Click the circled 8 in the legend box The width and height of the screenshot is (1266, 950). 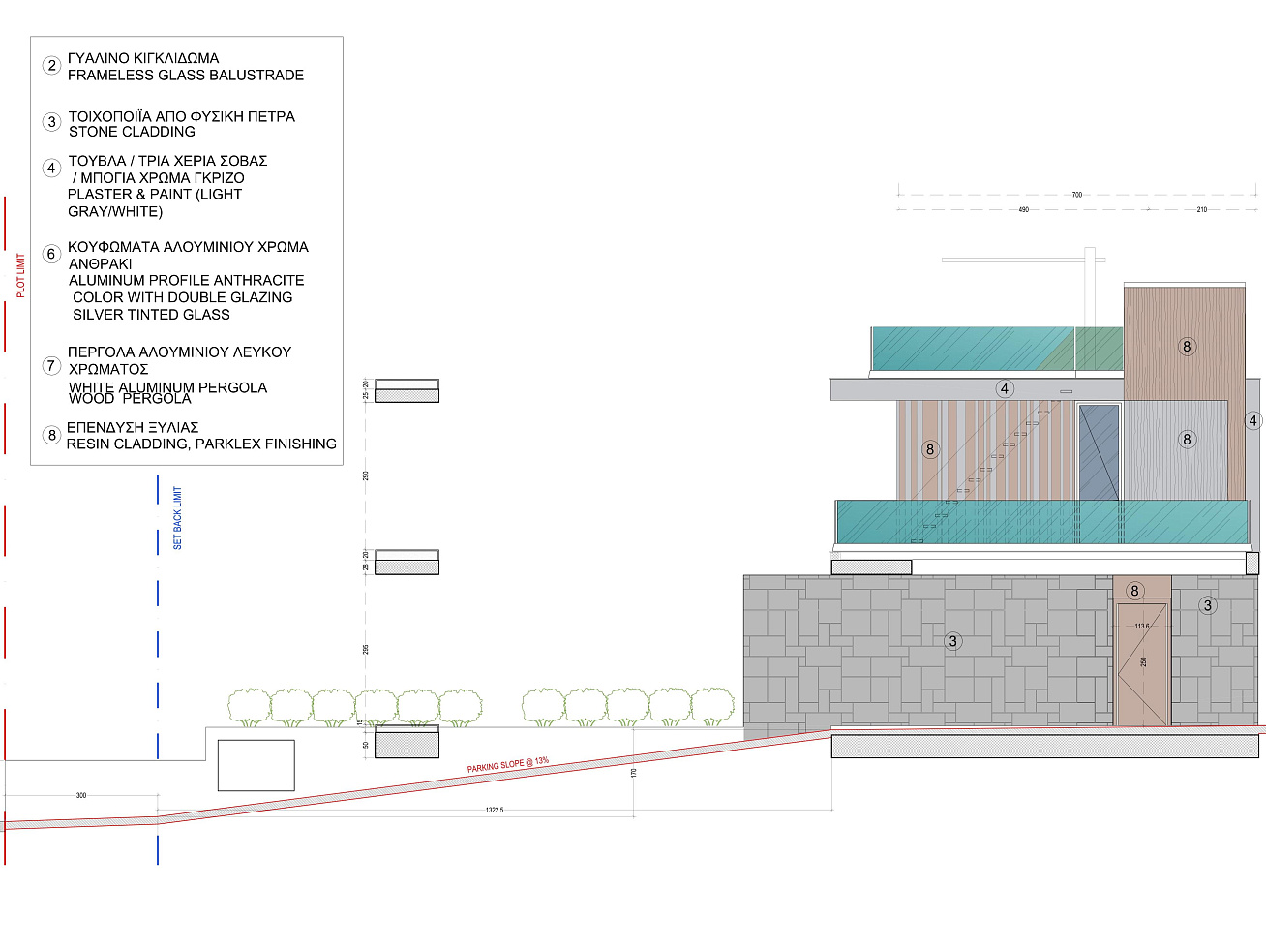coord(51,435)
